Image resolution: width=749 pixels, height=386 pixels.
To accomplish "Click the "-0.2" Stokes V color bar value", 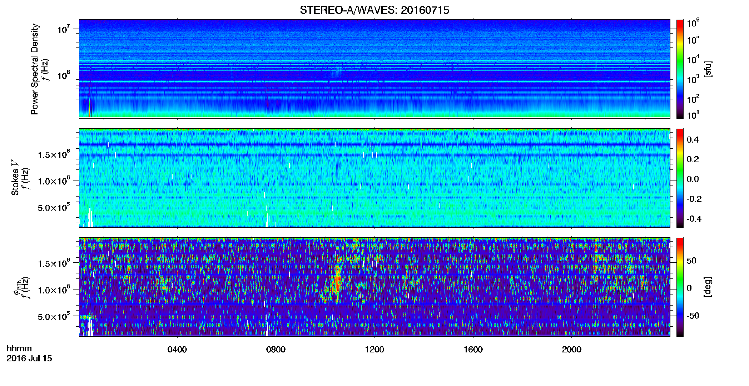I will pyautogui.click(x=694, y=199).
